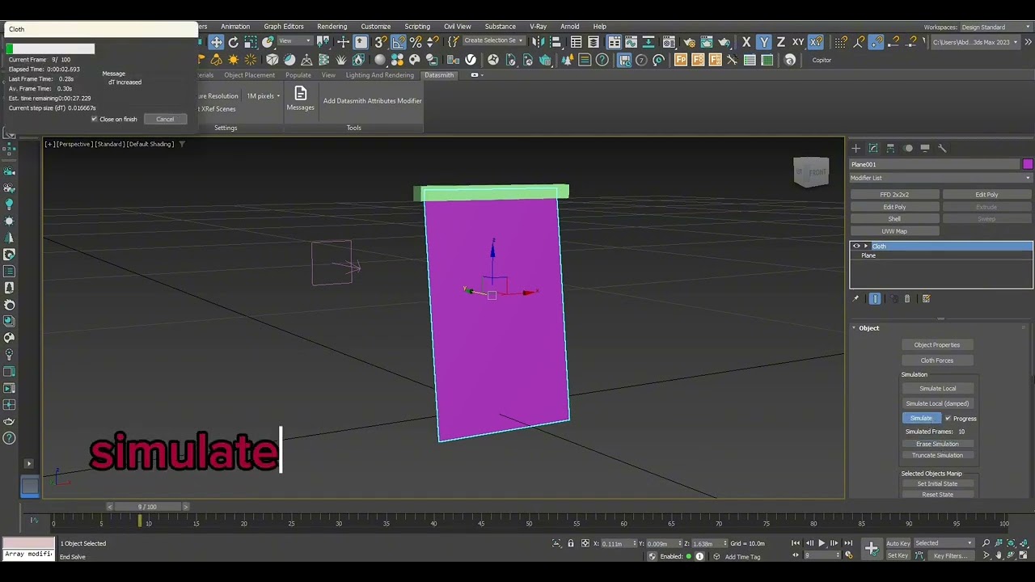Open the viewport filter funnel menu
1035x582 pixels.
coord(181,144)
